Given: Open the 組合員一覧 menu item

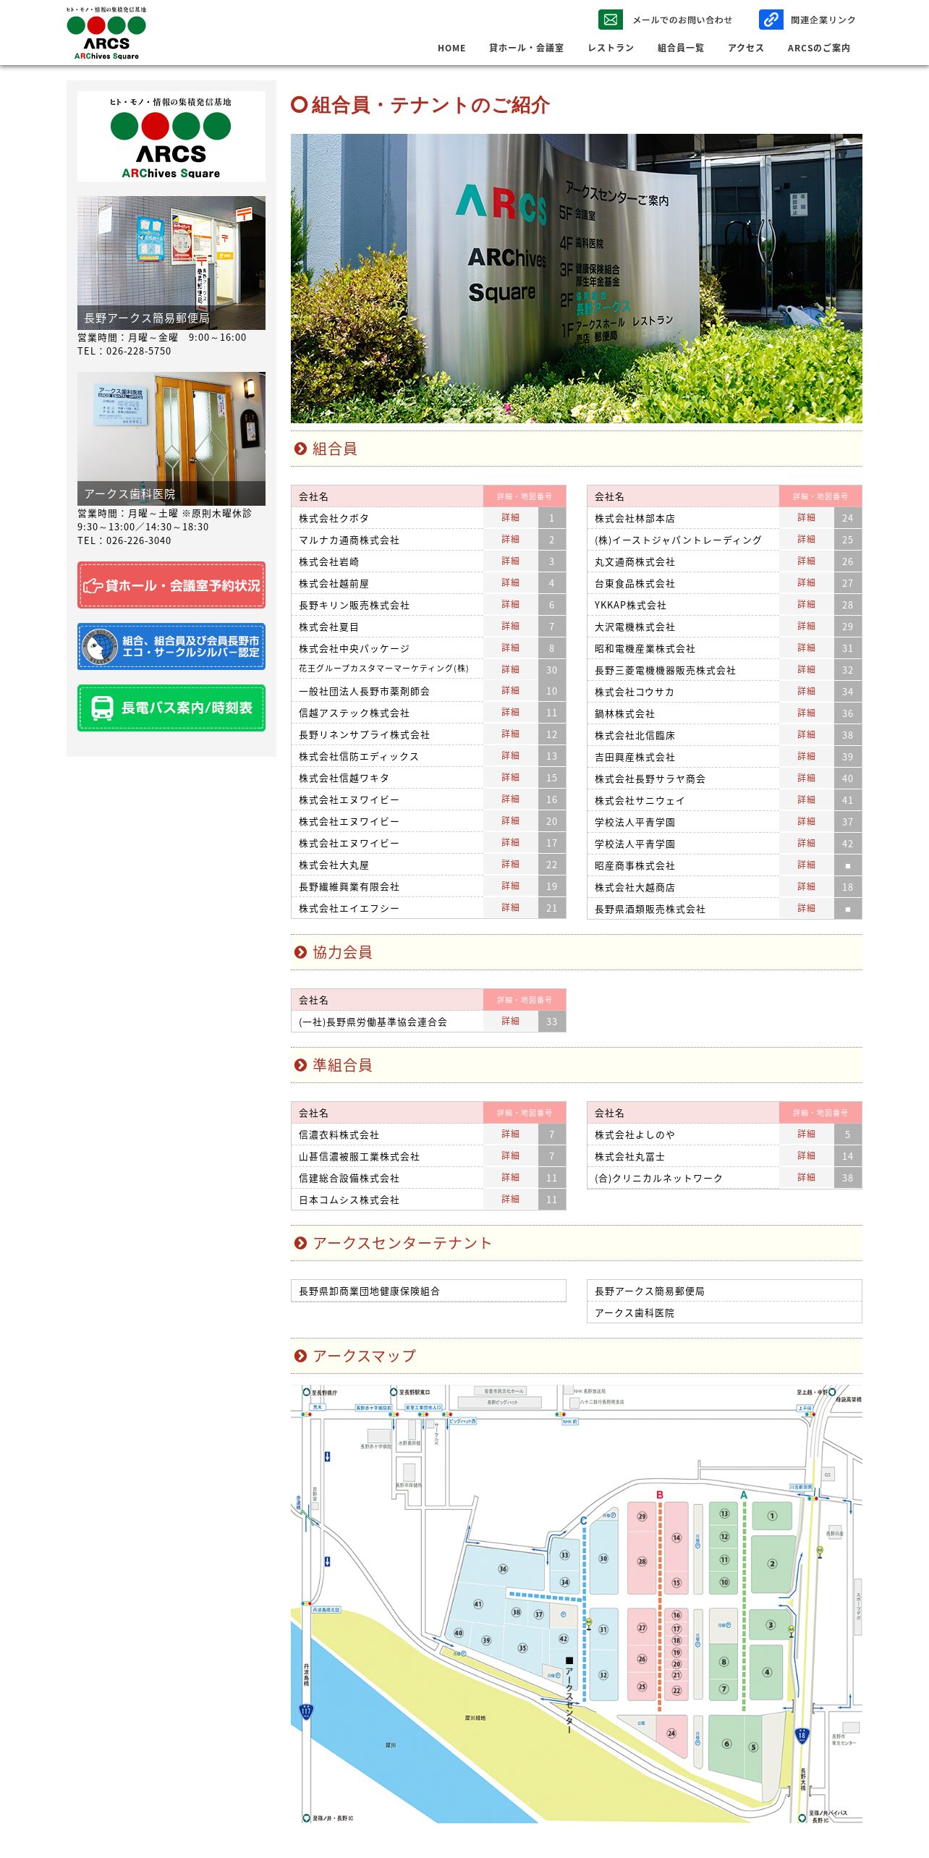Looking at the screenshot, I should [x=680, y=48].
